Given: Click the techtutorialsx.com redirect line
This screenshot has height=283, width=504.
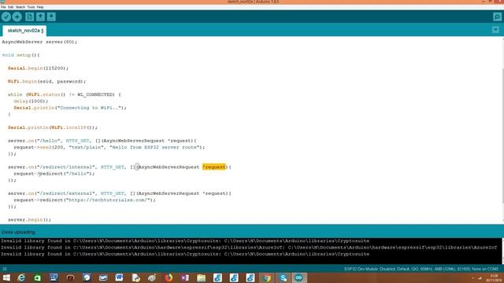Looking at the screenshot, I should (x=84, y=200).
